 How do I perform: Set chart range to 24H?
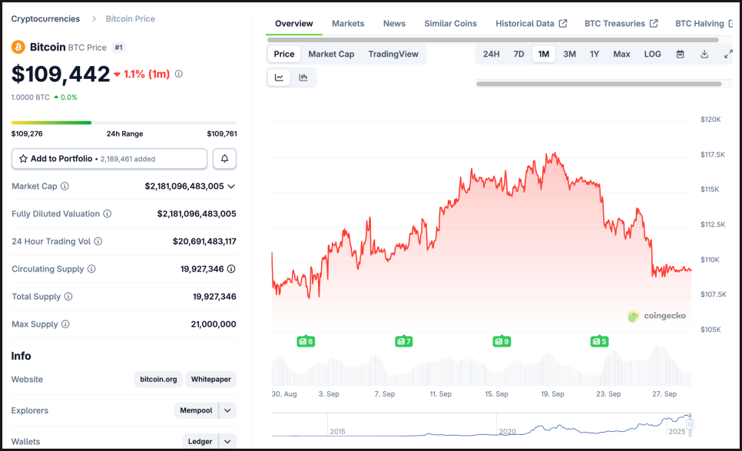click(x=491, y=54)
